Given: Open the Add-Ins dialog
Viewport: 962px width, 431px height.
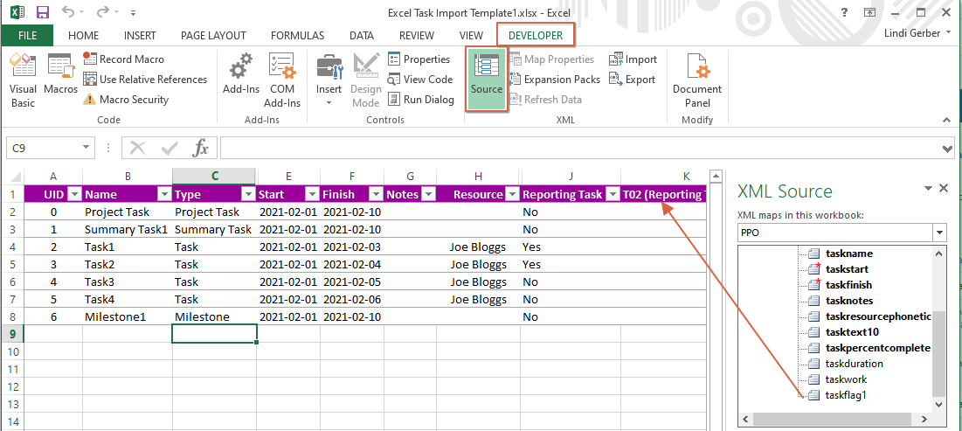Looking at the screenshot, I should (241, 75).
